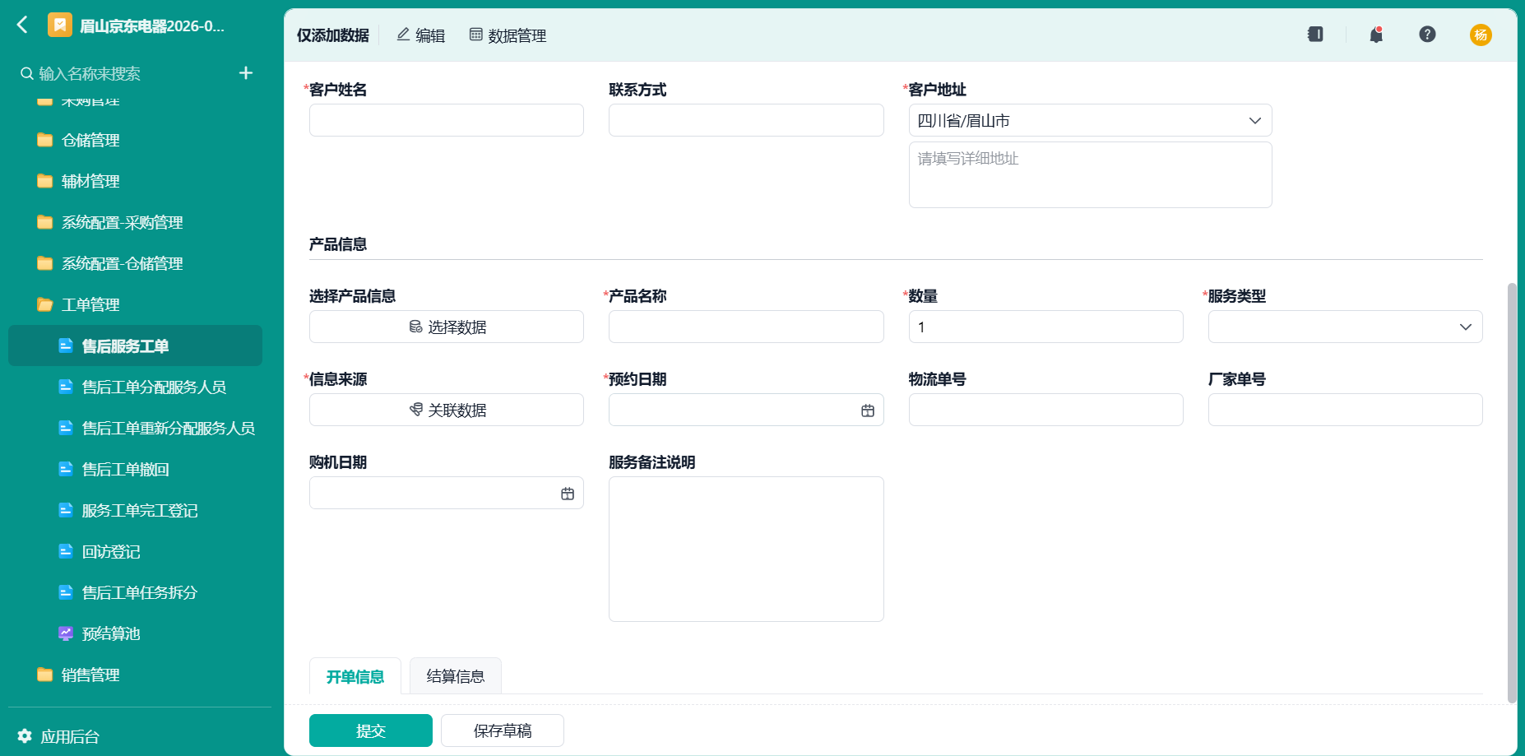Open the 客户地址 province/city dropdown
This screenshot has width=1525, height=756.
click(x=1090, y=120)
